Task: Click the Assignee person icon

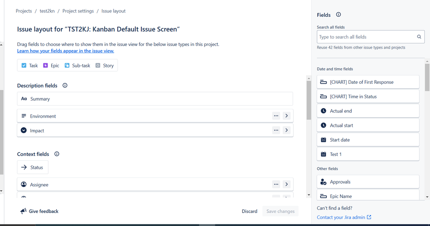Action: coord(24,184)
